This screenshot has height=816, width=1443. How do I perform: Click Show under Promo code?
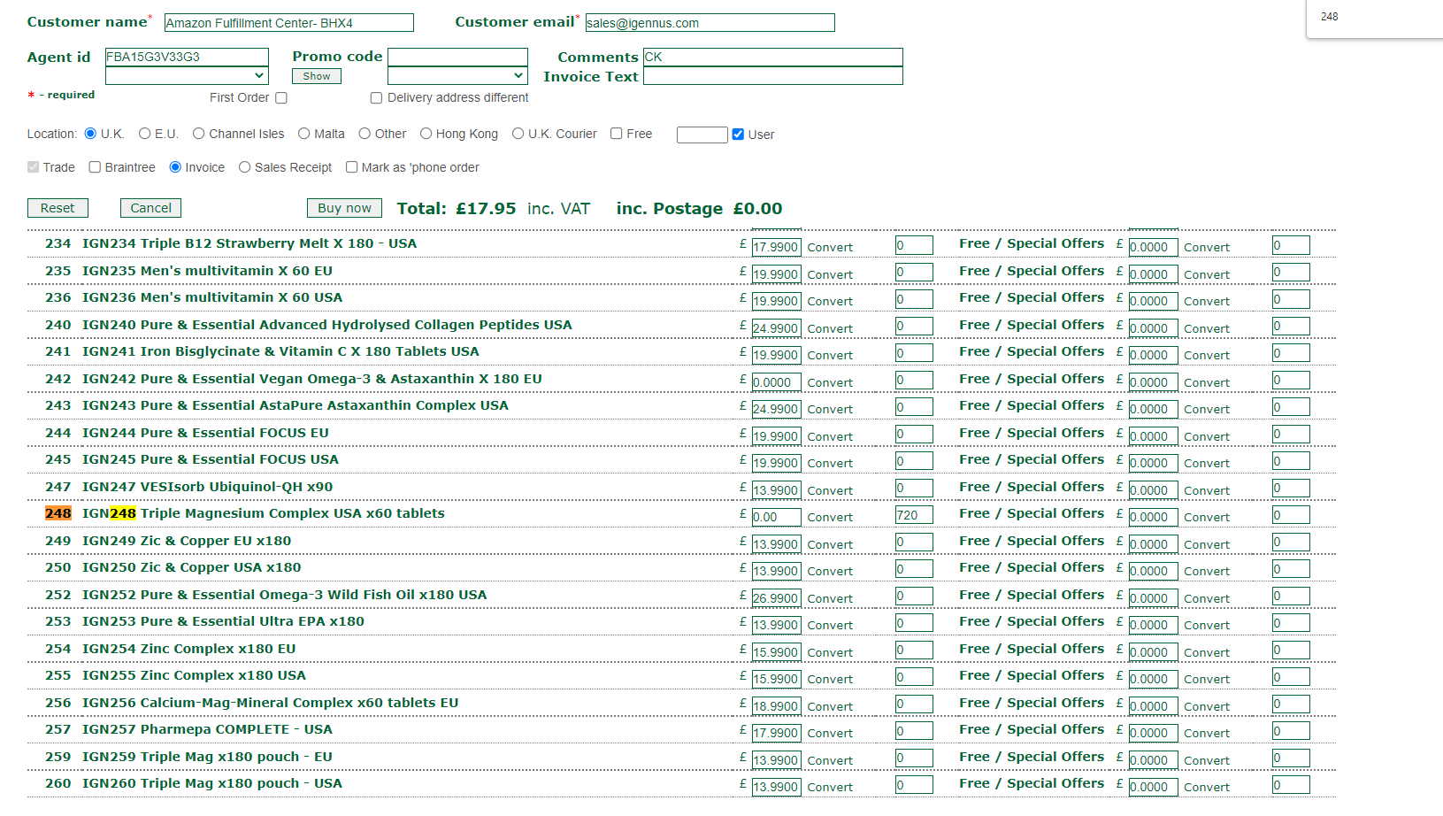point(316,76)
